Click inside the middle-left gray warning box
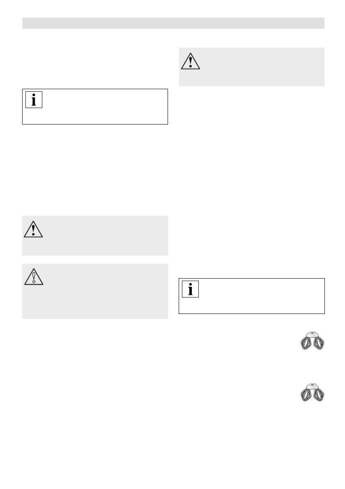This screenshot has width=345, height=489. click(x=103, y=235)
